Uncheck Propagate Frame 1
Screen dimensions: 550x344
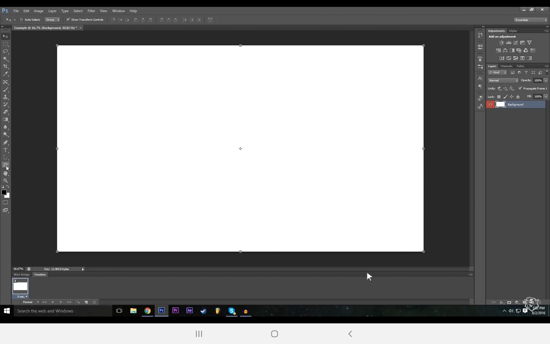520,88
